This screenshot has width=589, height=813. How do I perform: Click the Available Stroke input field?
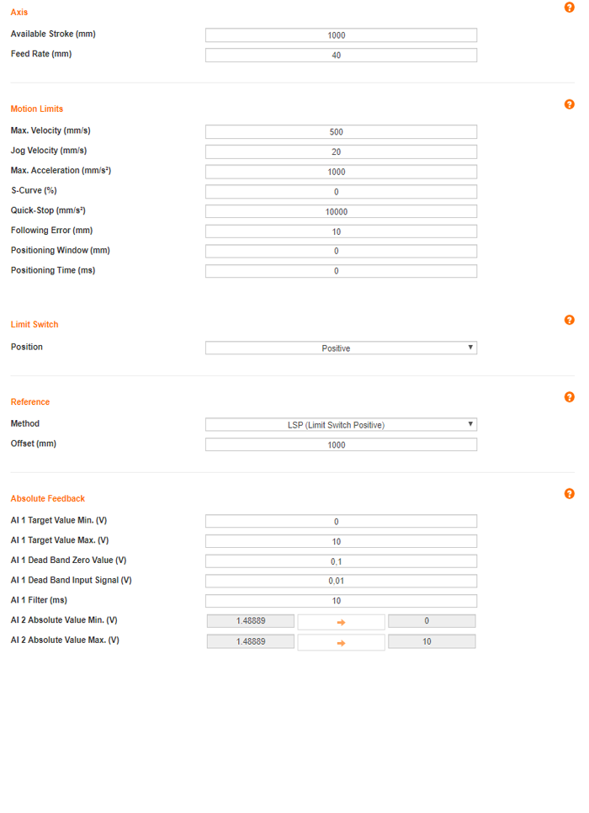[341, 35]
